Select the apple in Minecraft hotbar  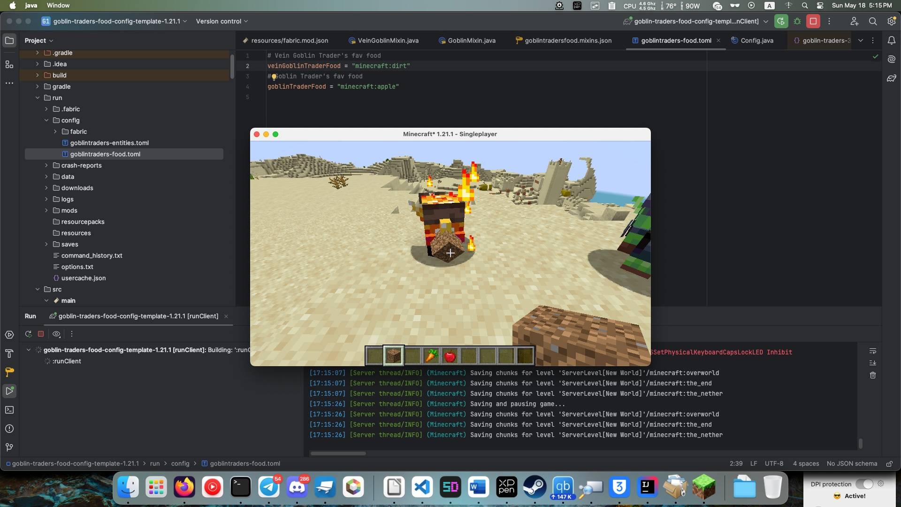coord(450,357)
